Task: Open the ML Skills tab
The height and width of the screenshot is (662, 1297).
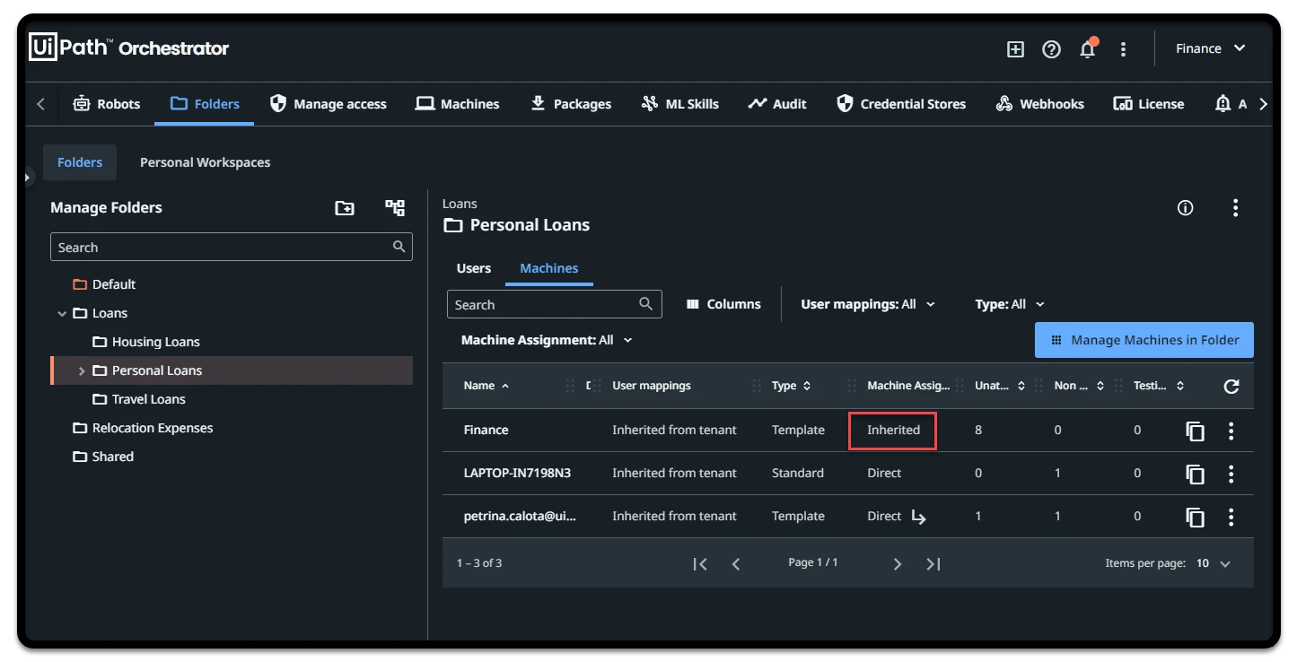Action: (x=679, y=104)
